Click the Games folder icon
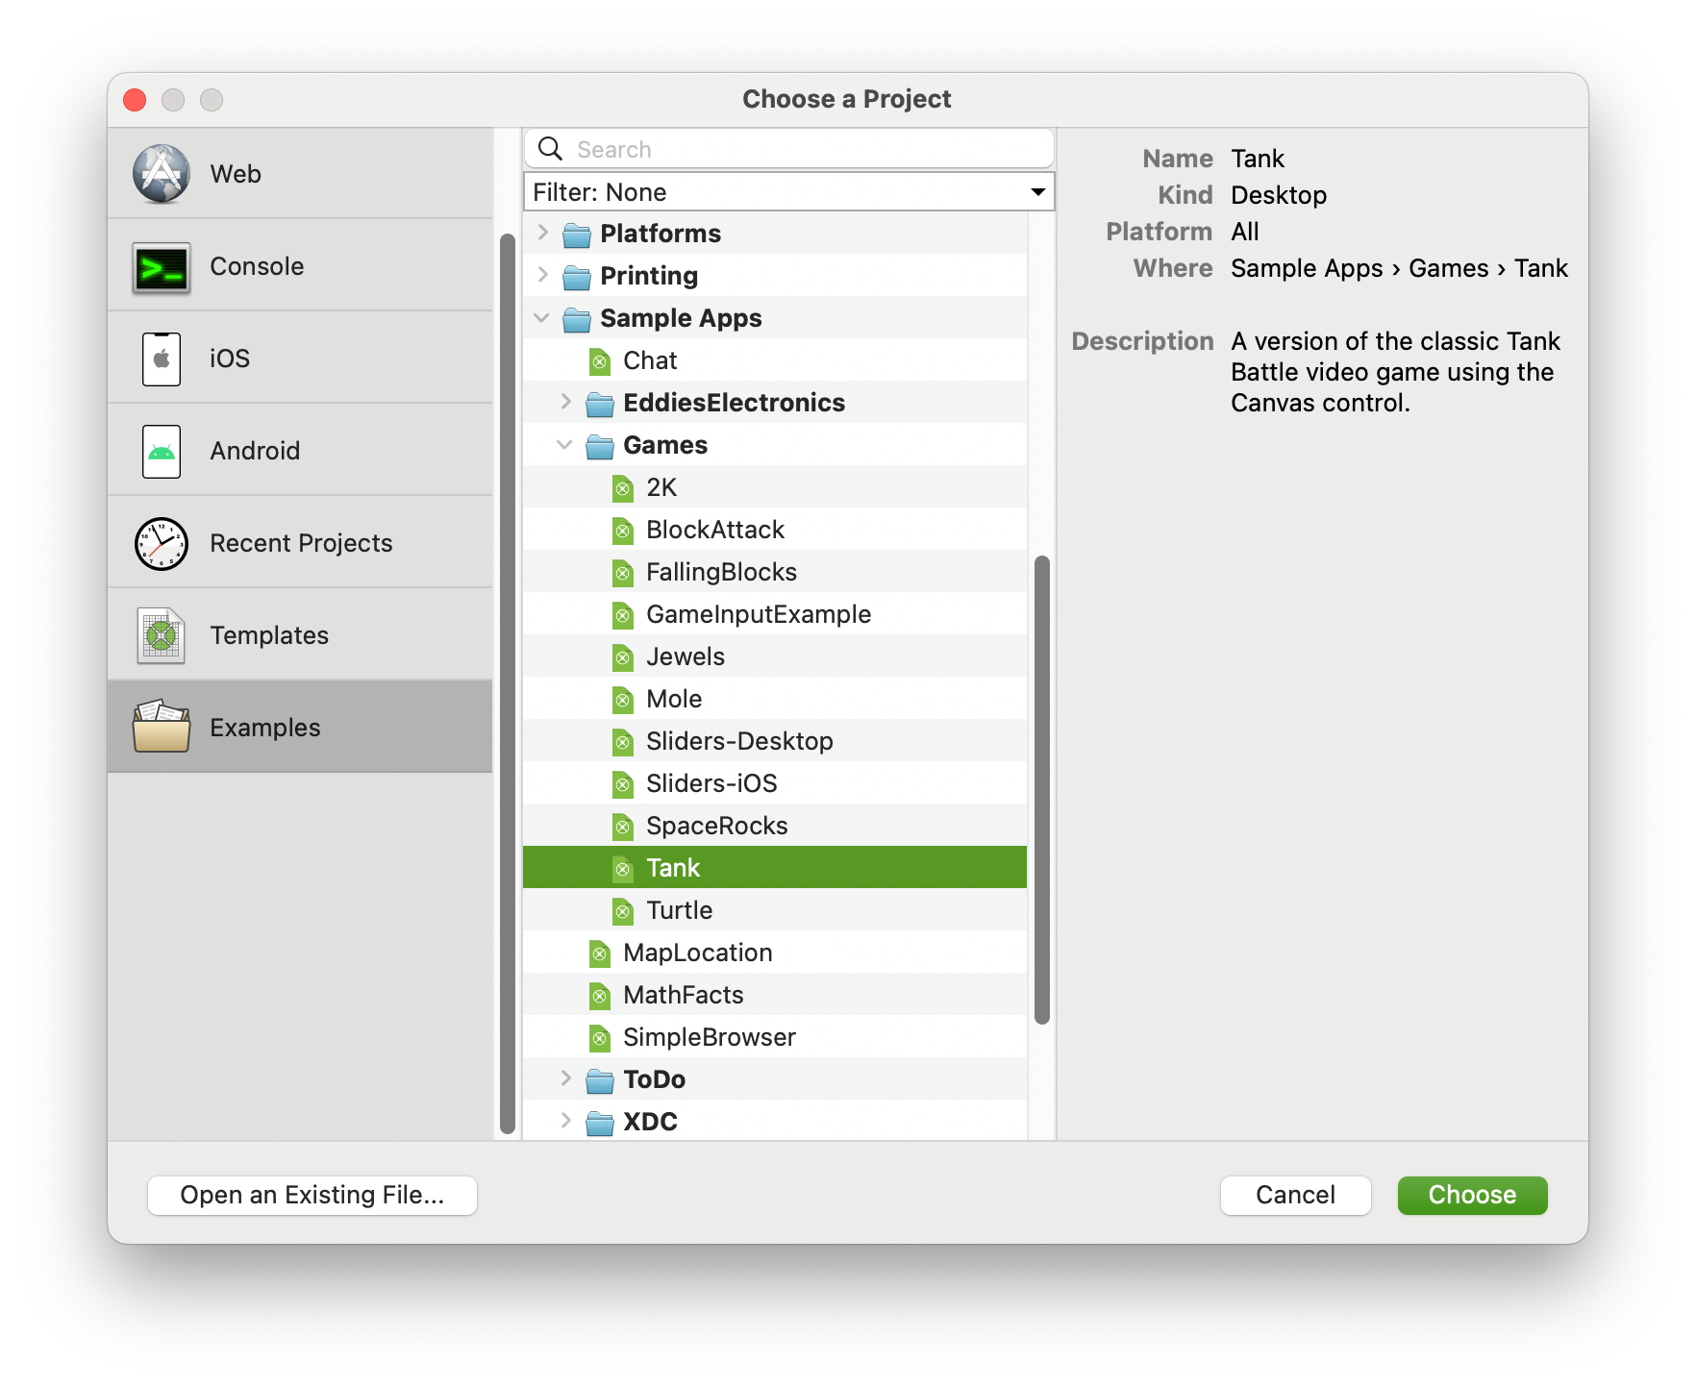Image resolution: width=1696 pixels, height=1386 pixels. tap(599, 446)
